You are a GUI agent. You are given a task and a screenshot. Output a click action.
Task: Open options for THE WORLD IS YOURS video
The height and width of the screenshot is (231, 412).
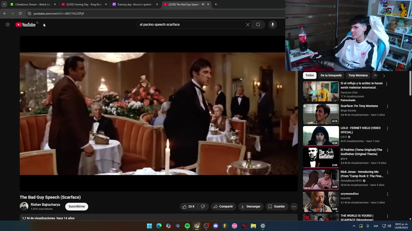(388, 216)
